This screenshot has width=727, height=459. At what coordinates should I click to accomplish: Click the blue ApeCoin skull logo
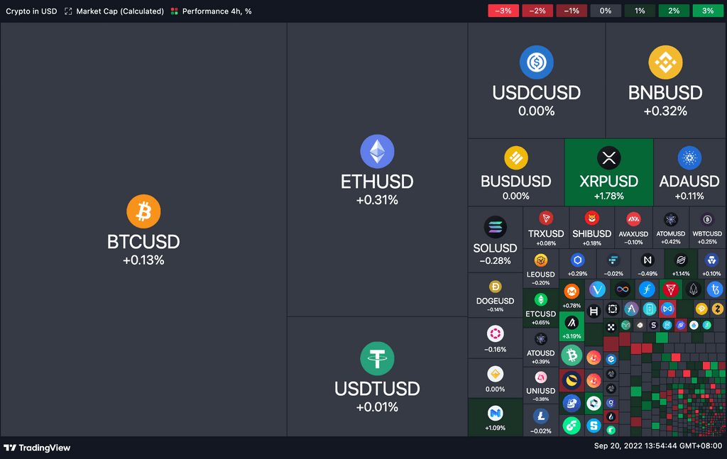pos(572,403)
